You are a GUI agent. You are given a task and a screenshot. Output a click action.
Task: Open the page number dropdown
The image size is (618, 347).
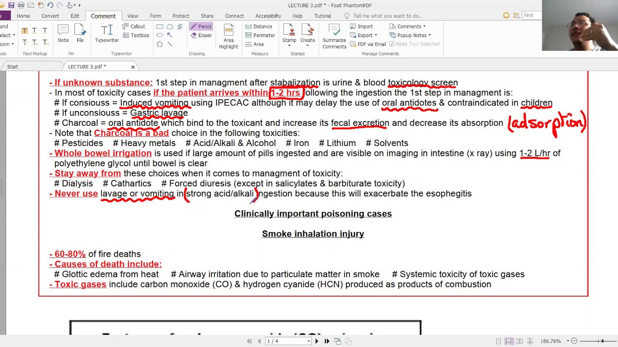309,342
